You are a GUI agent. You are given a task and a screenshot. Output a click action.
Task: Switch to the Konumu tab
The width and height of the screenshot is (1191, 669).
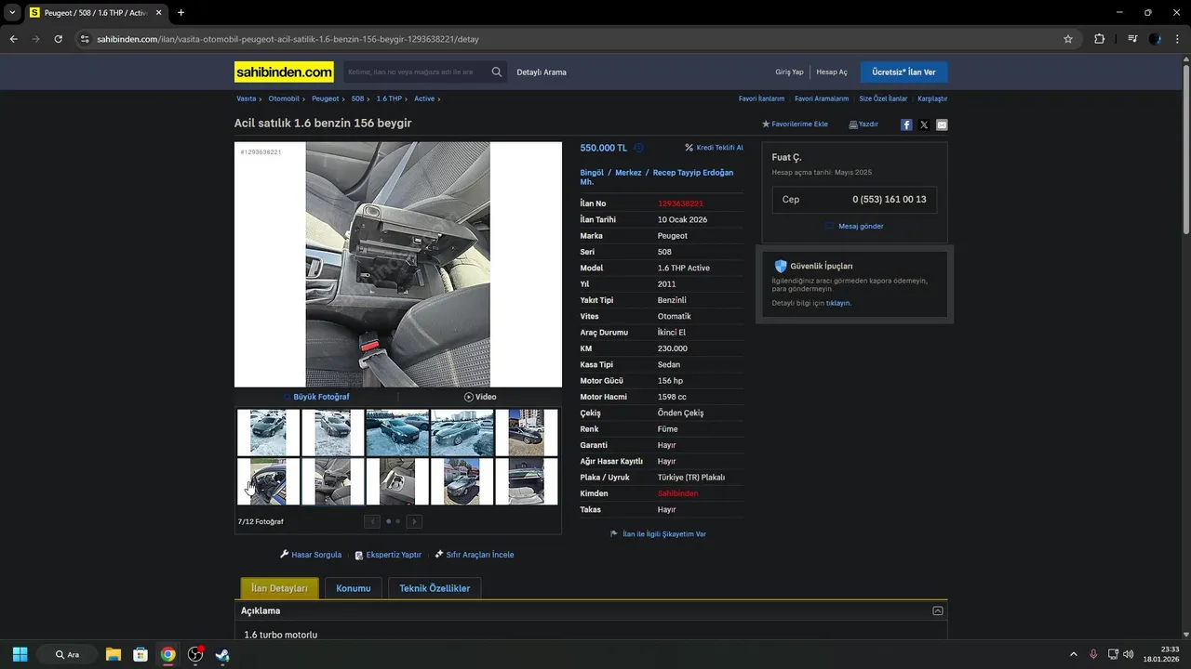(354, 588)
